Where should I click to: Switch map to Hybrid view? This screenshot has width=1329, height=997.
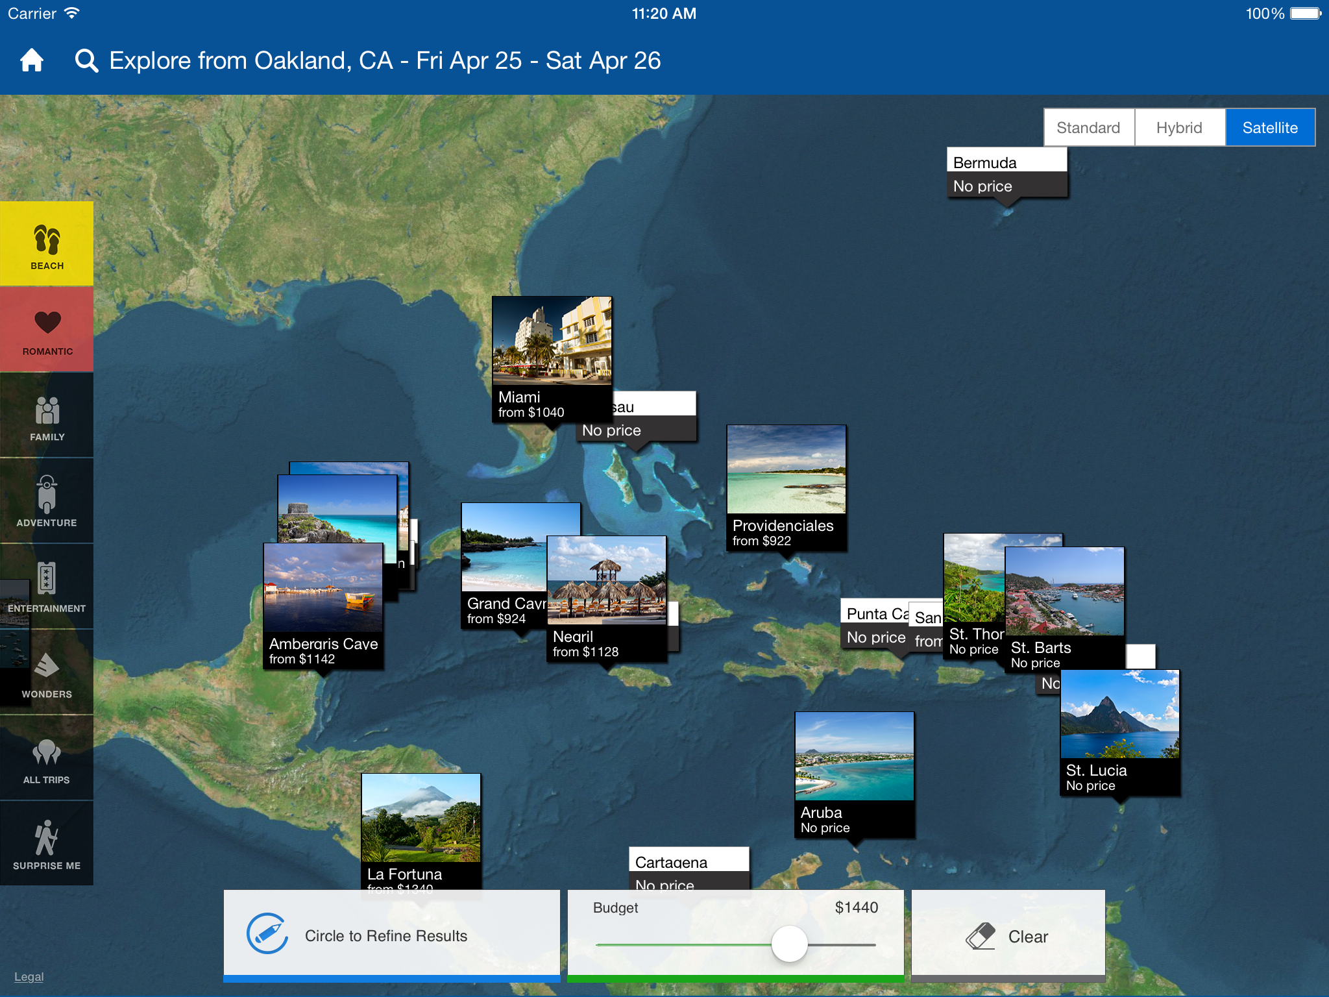coord(1179,128)
